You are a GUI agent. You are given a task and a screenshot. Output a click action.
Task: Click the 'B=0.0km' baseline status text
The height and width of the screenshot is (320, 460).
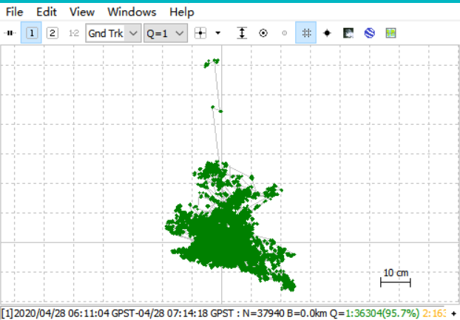(307, 313)
